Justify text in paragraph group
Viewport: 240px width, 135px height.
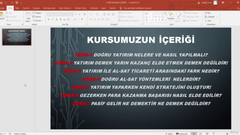[103, 19]
